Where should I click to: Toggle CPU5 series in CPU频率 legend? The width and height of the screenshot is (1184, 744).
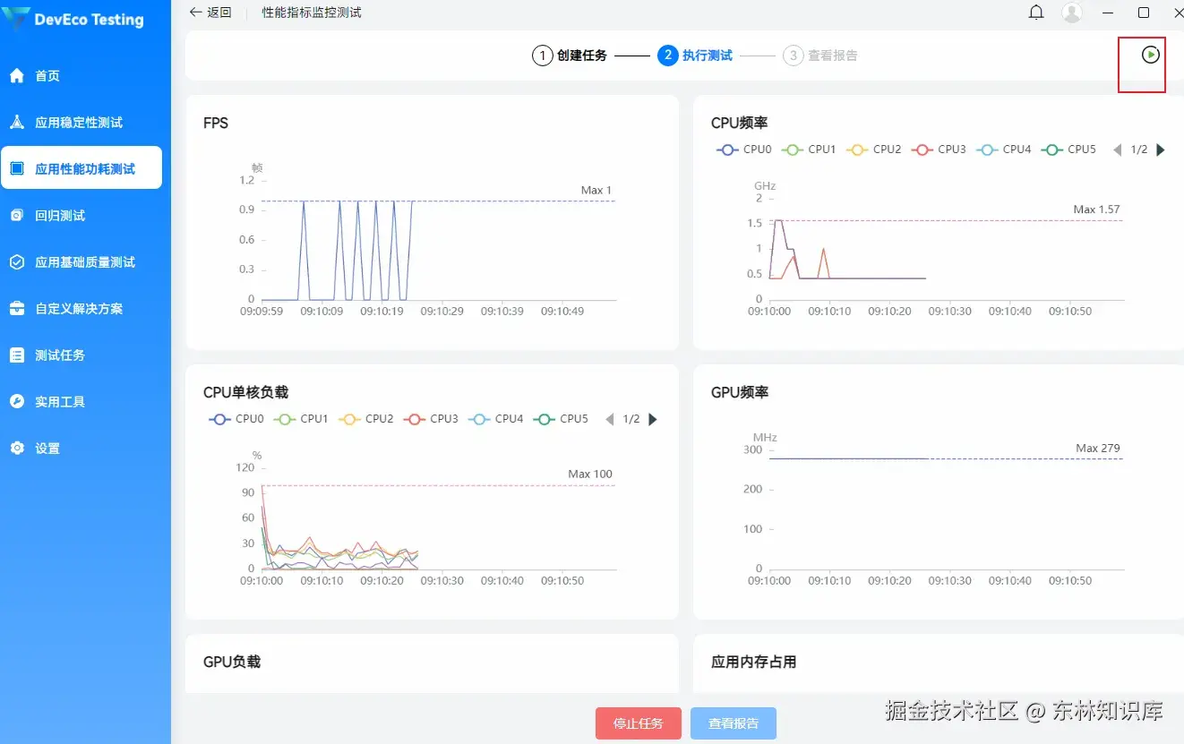pyautogui.click(x=1069, y=150)
